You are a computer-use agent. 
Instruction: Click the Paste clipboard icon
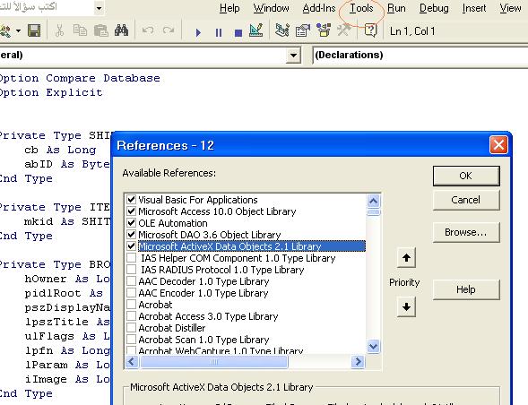coord(100,31)
